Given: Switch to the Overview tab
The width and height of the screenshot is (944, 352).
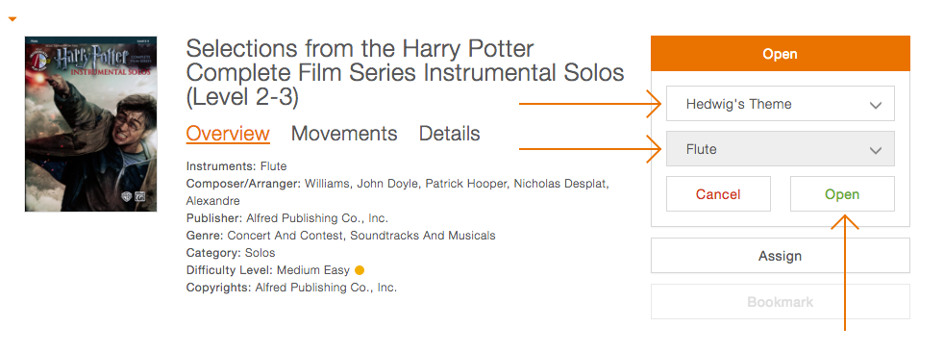Looking at the screenshot, I should pyautogui.click(x=228, y=134).
